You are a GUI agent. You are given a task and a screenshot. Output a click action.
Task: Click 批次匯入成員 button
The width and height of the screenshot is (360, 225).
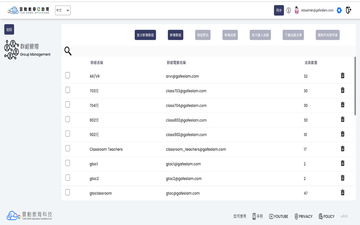(260, 35)
